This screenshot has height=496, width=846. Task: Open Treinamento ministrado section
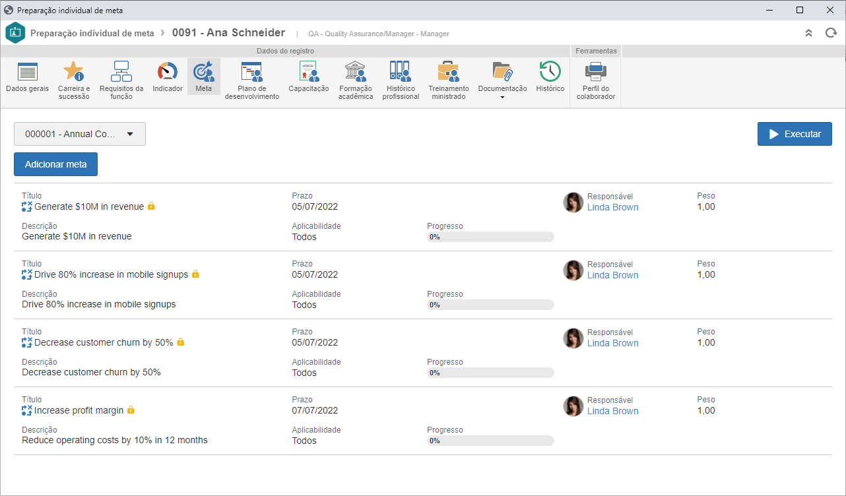click(449, 81)
